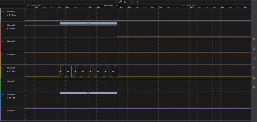Screen dimensions: 257x122
Task: Click the yellow color bar of Channel 4
Action: point(0,71)
